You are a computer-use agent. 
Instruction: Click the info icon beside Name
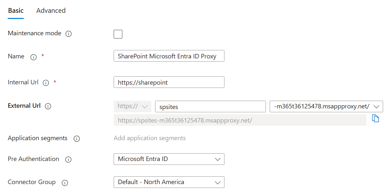[33, 57]
